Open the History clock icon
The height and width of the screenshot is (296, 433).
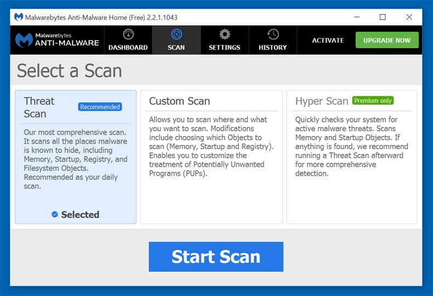coord(273,34)
